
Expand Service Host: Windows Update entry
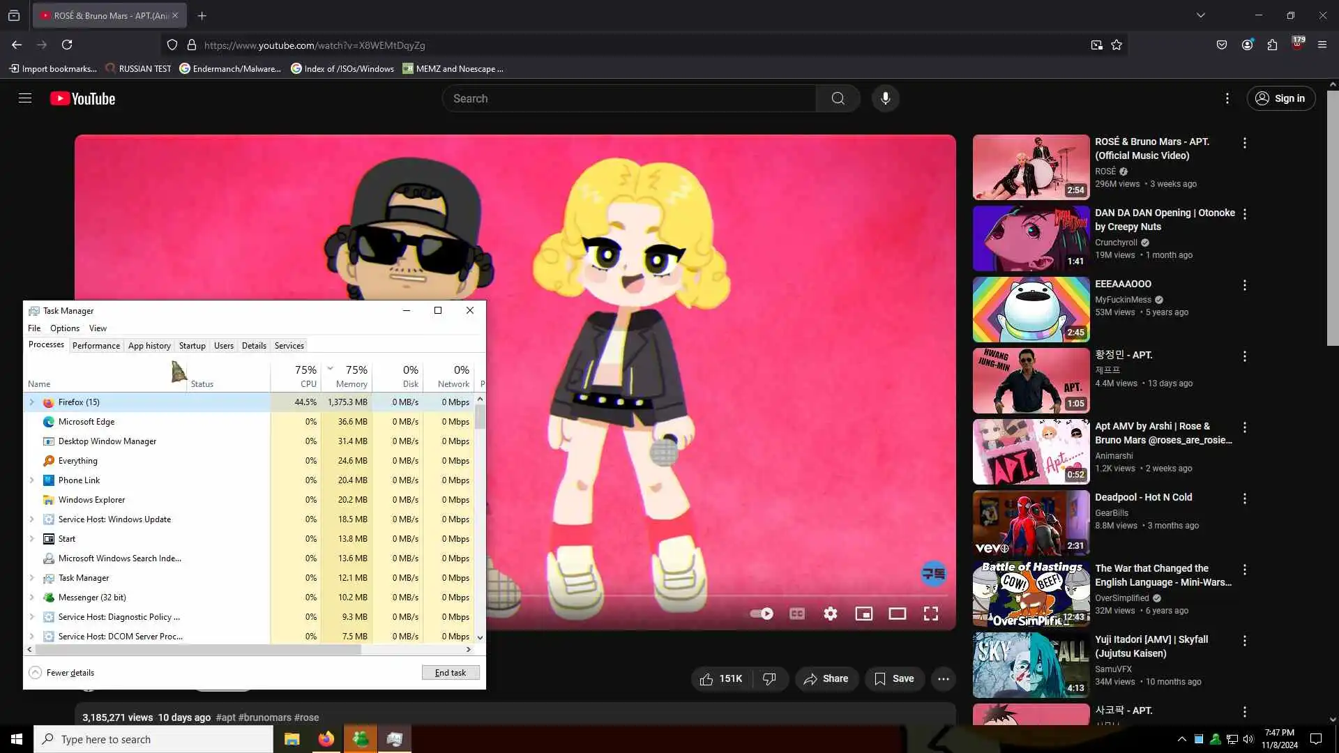point(31,519)
